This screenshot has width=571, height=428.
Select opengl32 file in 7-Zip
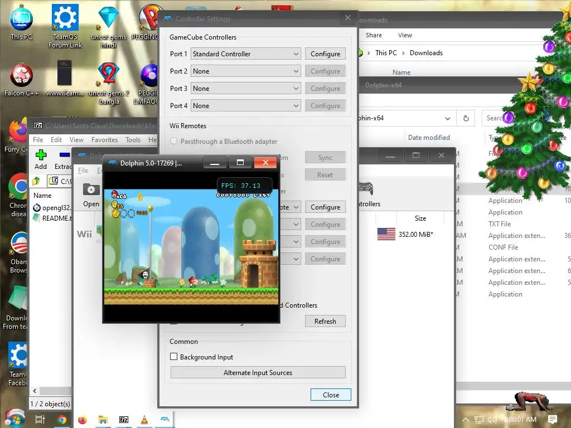pyautogui.click(x=52, y=208)
